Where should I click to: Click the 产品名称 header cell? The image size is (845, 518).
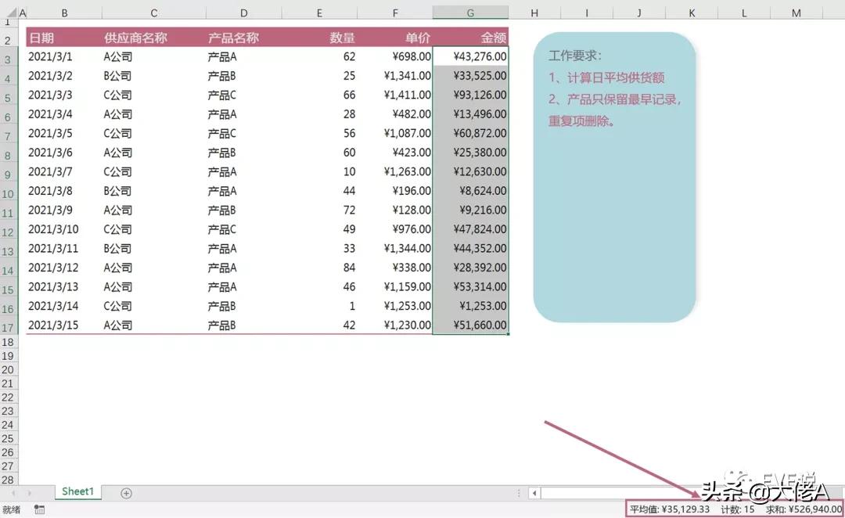pos(244,38)
